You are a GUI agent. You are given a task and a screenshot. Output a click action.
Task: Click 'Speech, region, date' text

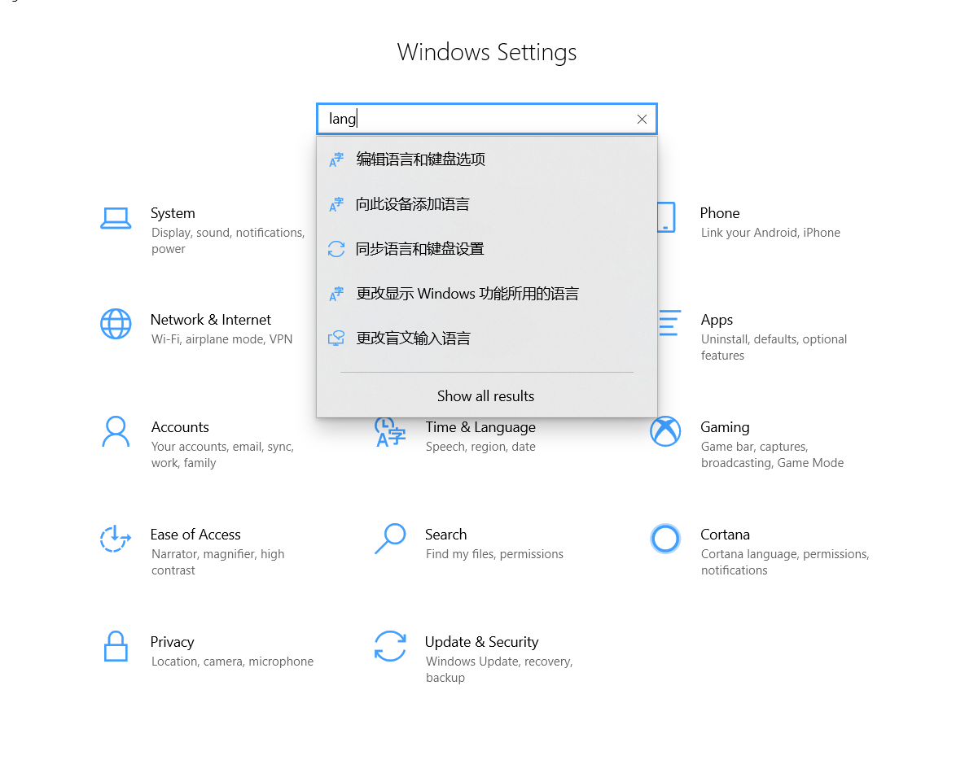[480, 447]
